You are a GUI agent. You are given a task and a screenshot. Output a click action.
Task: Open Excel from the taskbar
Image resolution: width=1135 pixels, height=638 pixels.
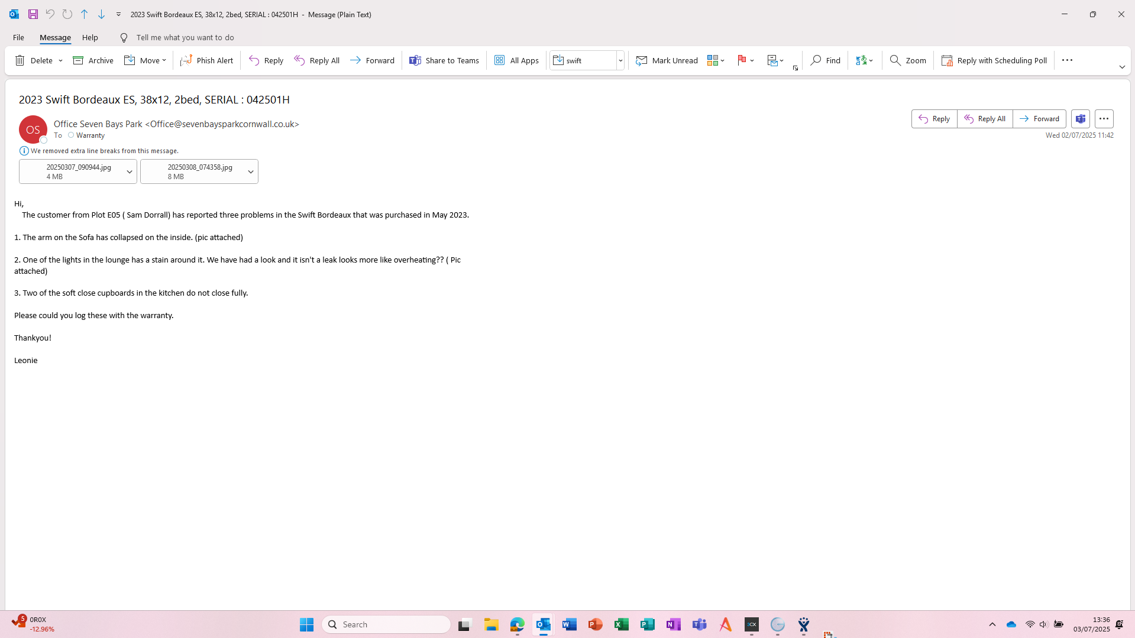(621, 624)
